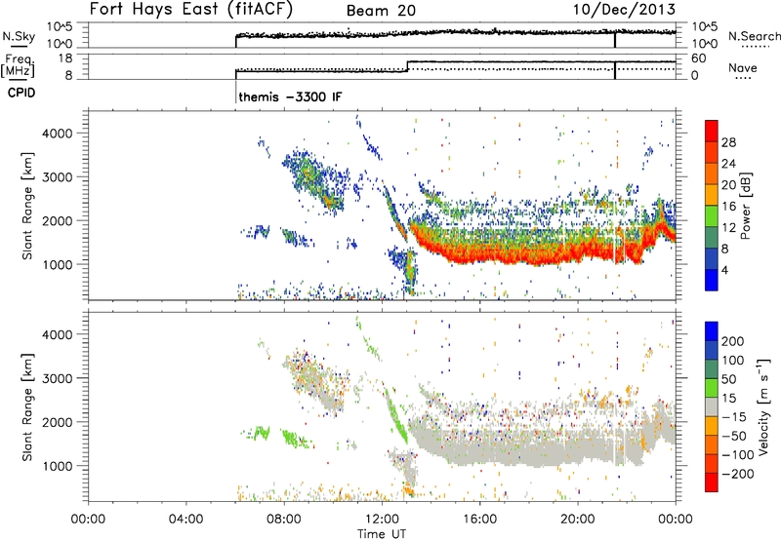The image size is (781, 540).
Task: Click the 'N.Sky' axis label
Action: pos(19,36)
